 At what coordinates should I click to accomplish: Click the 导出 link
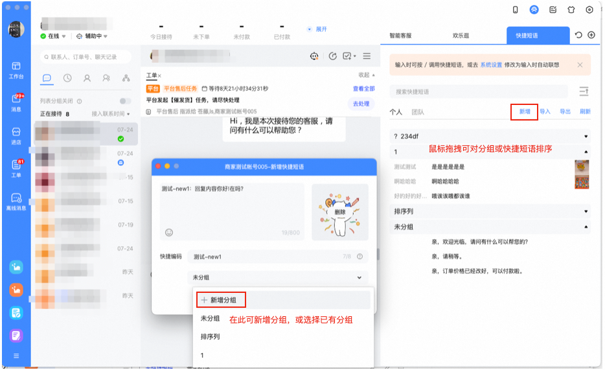click(x=565, y=112)
